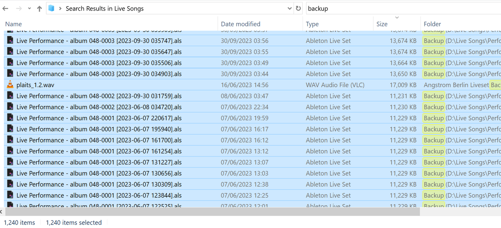The height and width of the screenshot is (228, 501).
Task: Select file album 048-0001 [2023-06-07 161254].als
Action: [x=99, y=151]
